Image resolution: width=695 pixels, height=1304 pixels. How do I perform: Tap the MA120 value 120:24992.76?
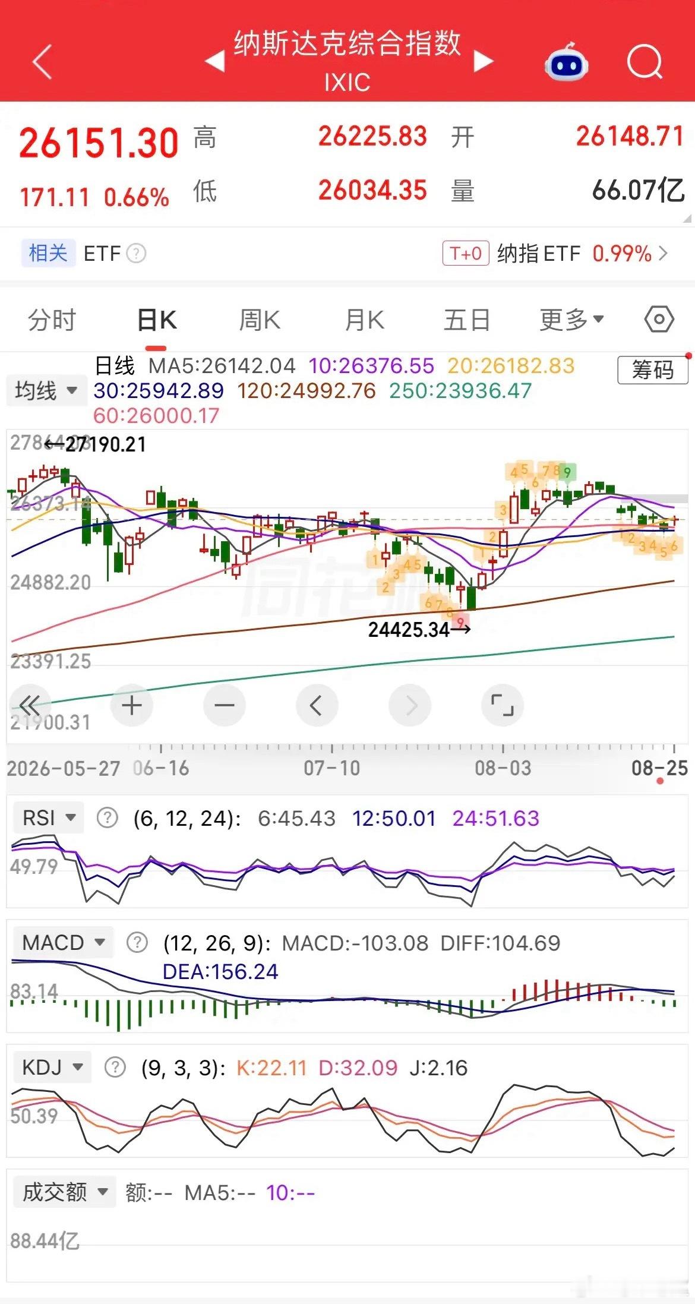click(x=307, y=390)
